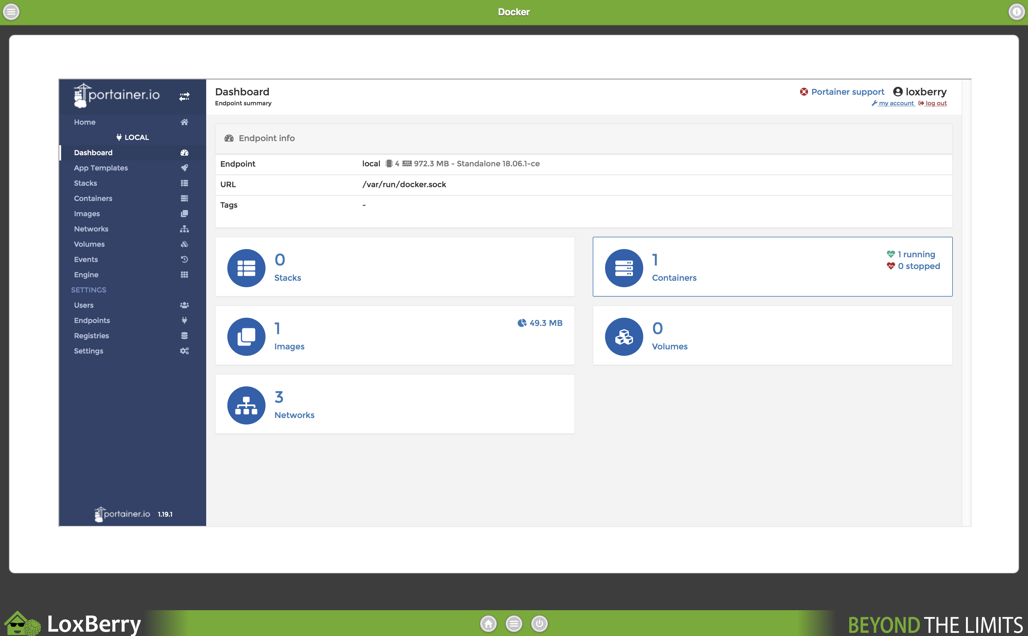Open the footer menu list icon

click(514, 623)
